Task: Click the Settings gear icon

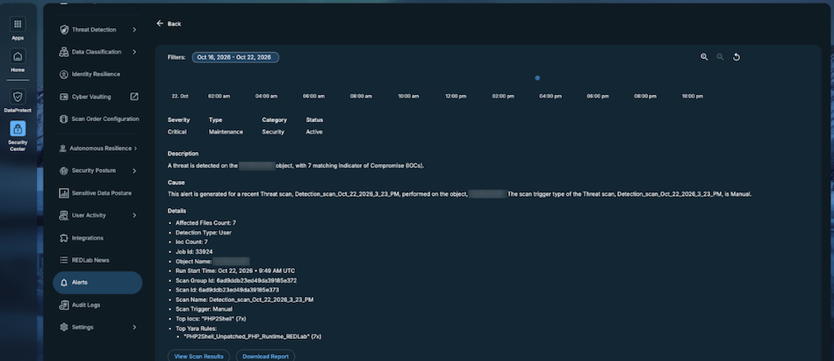Action: pyautogui.click(x=64, y=328)
